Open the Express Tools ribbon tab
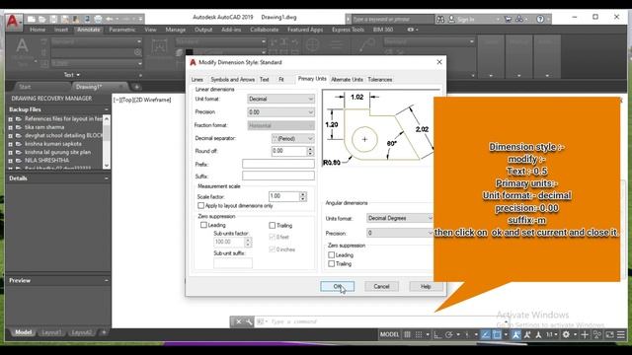Viewport: 632px width, 355px height. [348, 30]
